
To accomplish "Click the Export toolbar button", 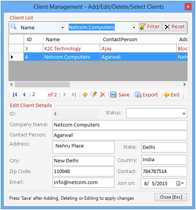I will click(x=146, y=95).
